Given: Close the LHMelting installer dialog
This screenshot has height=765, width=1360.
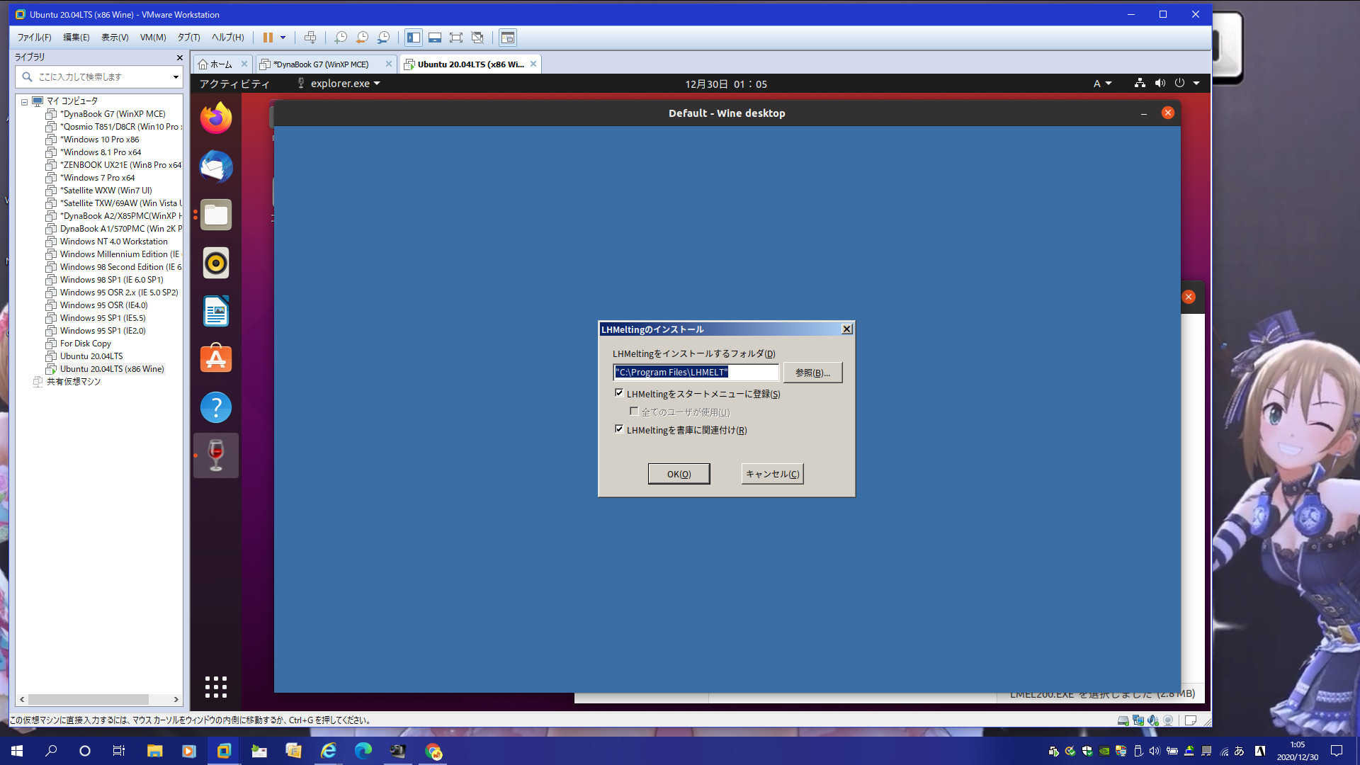Looking at the screenshot, I should (846, 329).
